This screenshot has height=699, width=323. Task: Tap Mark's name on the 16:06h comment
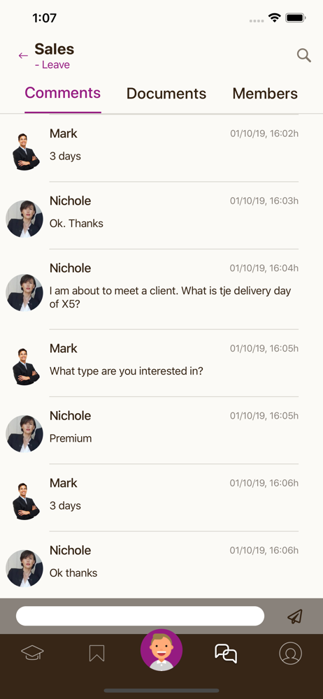pyautogui.click(x=64, y=483)
